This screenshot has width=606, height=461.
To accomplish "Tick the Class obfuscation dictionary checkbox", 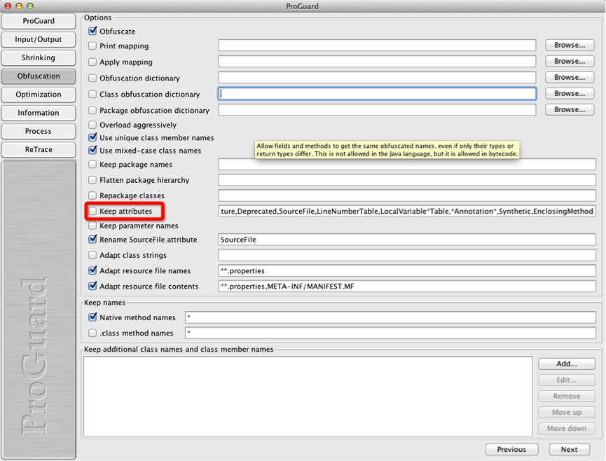I will tap(92, 95).
